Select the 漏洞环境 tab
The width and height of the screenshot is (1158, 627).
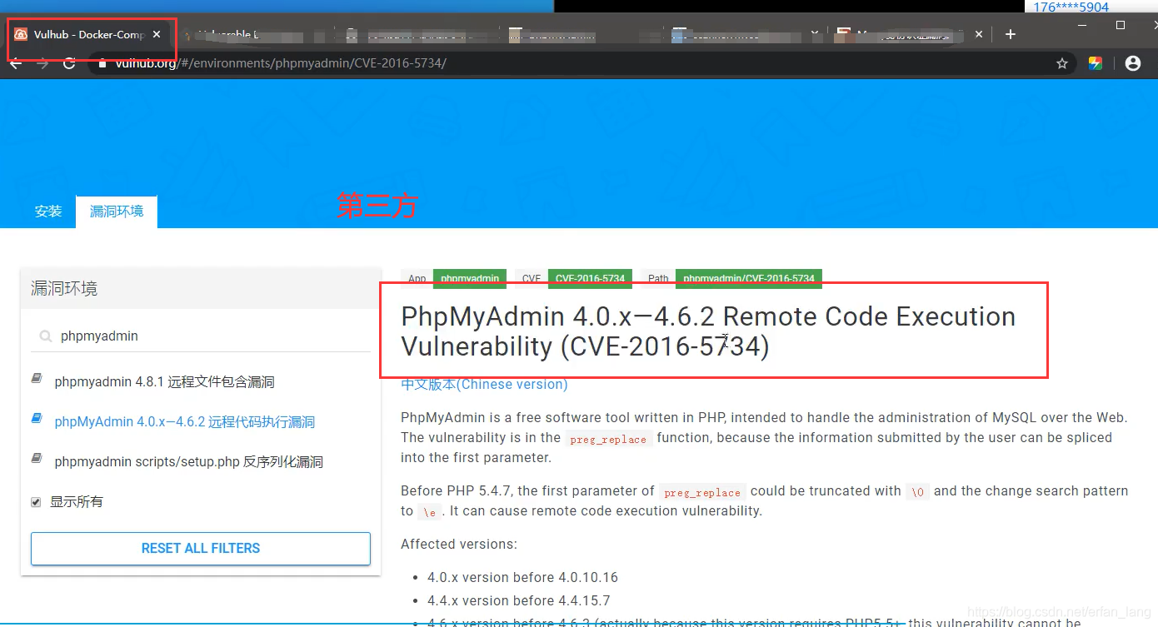click(117, 211)
